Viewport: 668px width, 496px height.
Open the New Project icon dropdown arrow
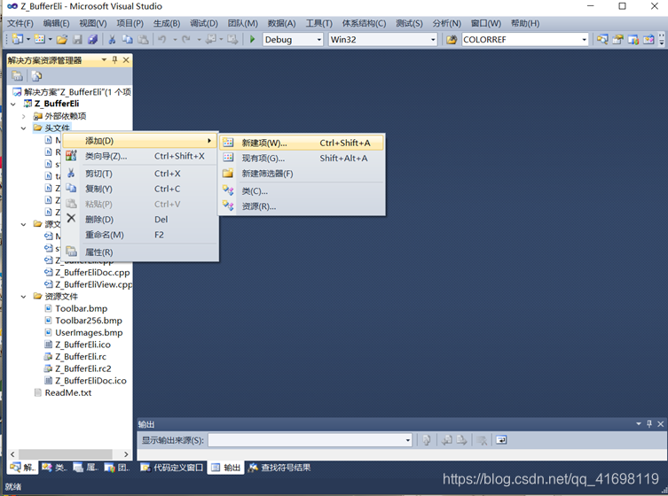tap(28, 40)
